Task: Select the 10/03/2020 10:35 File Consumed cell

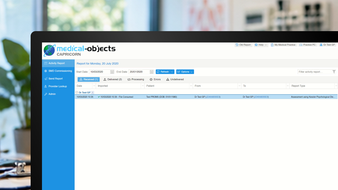Action: [x=120, y=97]
